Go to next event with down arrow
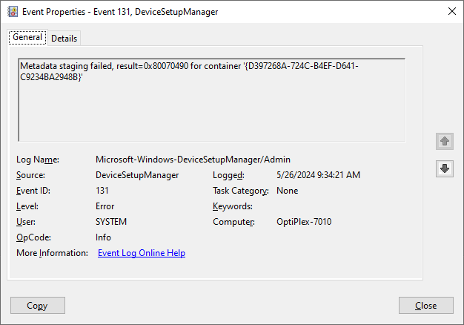This screenshot has height=325, width=464. point(444,169)
